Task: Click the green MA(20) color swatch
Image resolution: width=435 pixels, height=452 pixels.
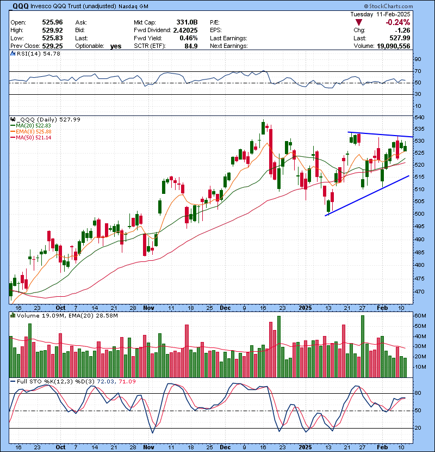Action: pyautogui.click(x=14, y=125)
